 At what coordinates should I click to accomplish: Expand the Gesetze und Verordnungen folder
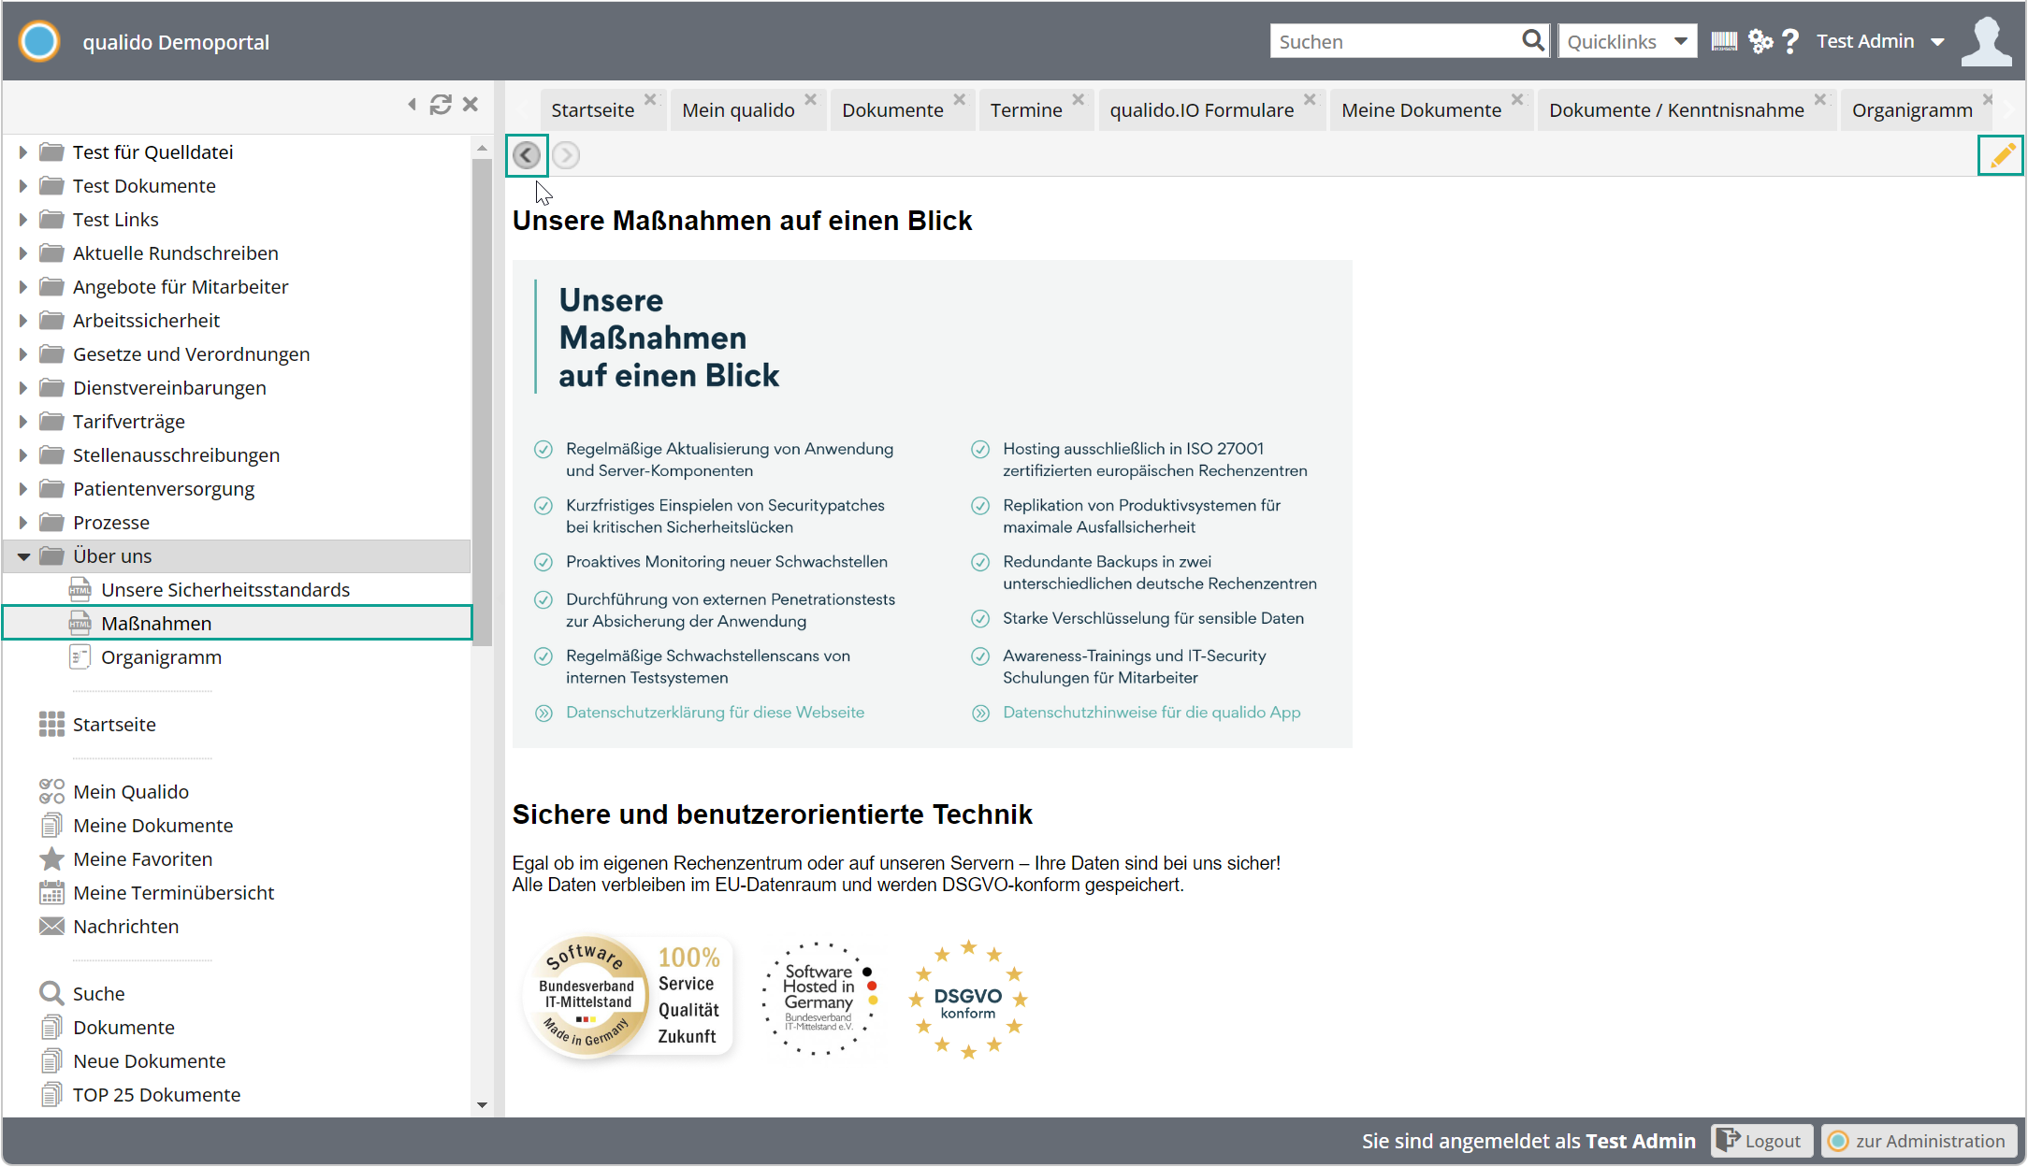click(x=23, y=354)
